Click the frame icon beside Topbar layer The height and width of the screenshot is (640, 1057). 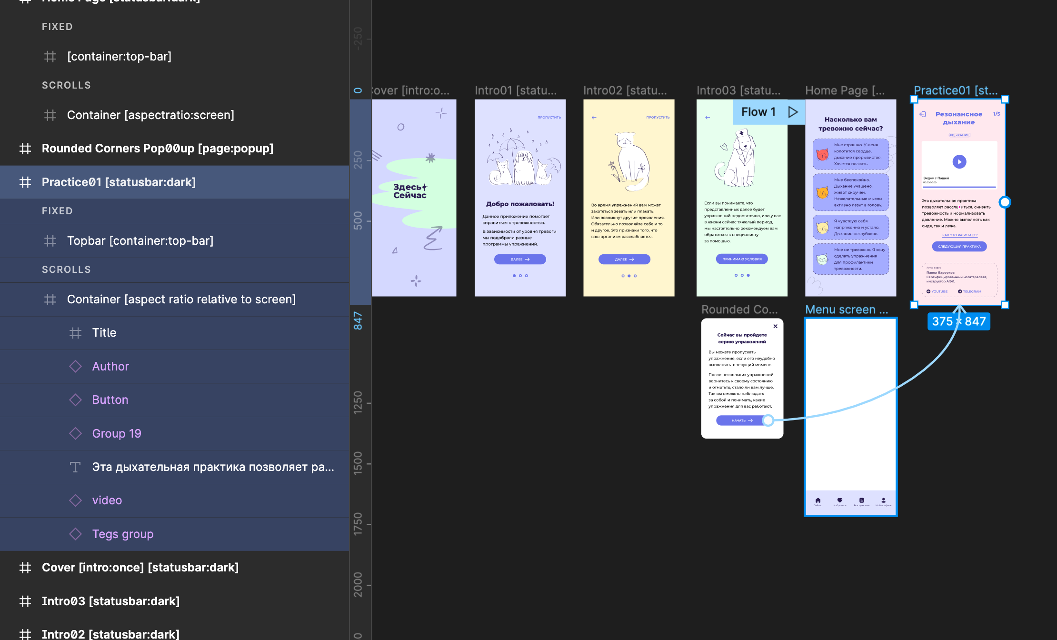[x=50, y=241]
